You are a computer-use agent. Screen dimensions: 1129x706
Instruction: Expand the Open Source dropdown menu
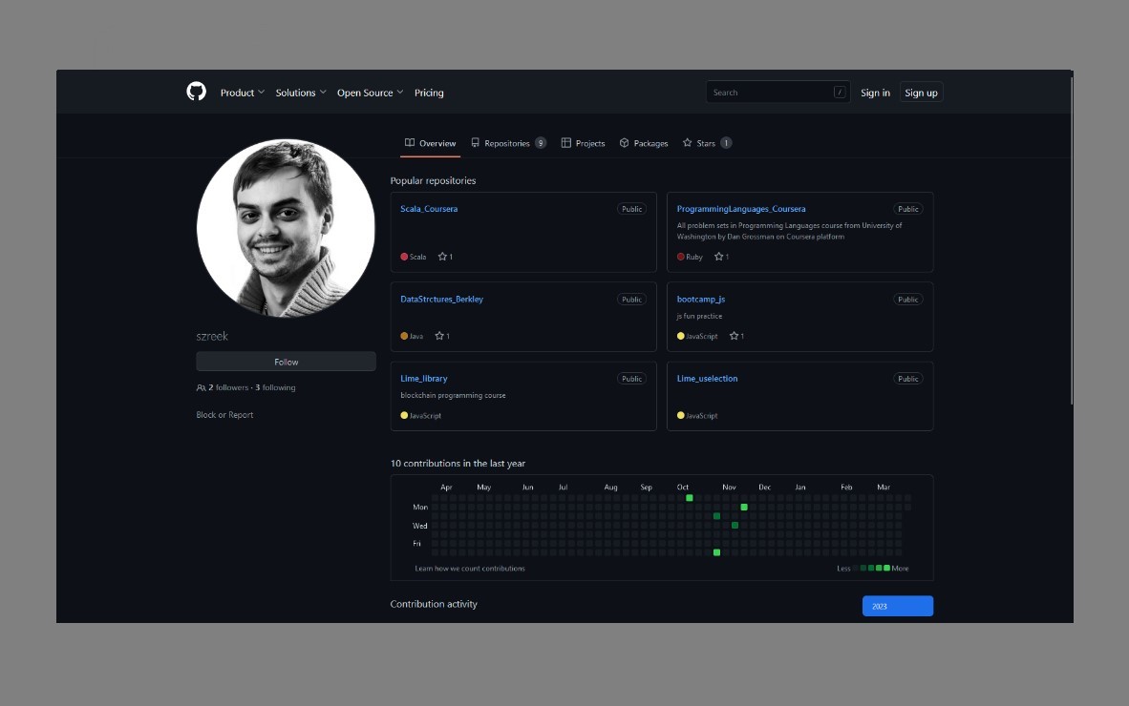(x=370, y=93)
